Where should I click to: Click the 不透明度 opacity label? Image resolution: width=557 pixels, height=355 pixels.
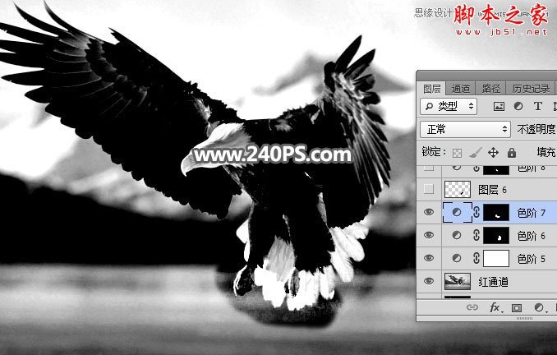click(536, 129)
